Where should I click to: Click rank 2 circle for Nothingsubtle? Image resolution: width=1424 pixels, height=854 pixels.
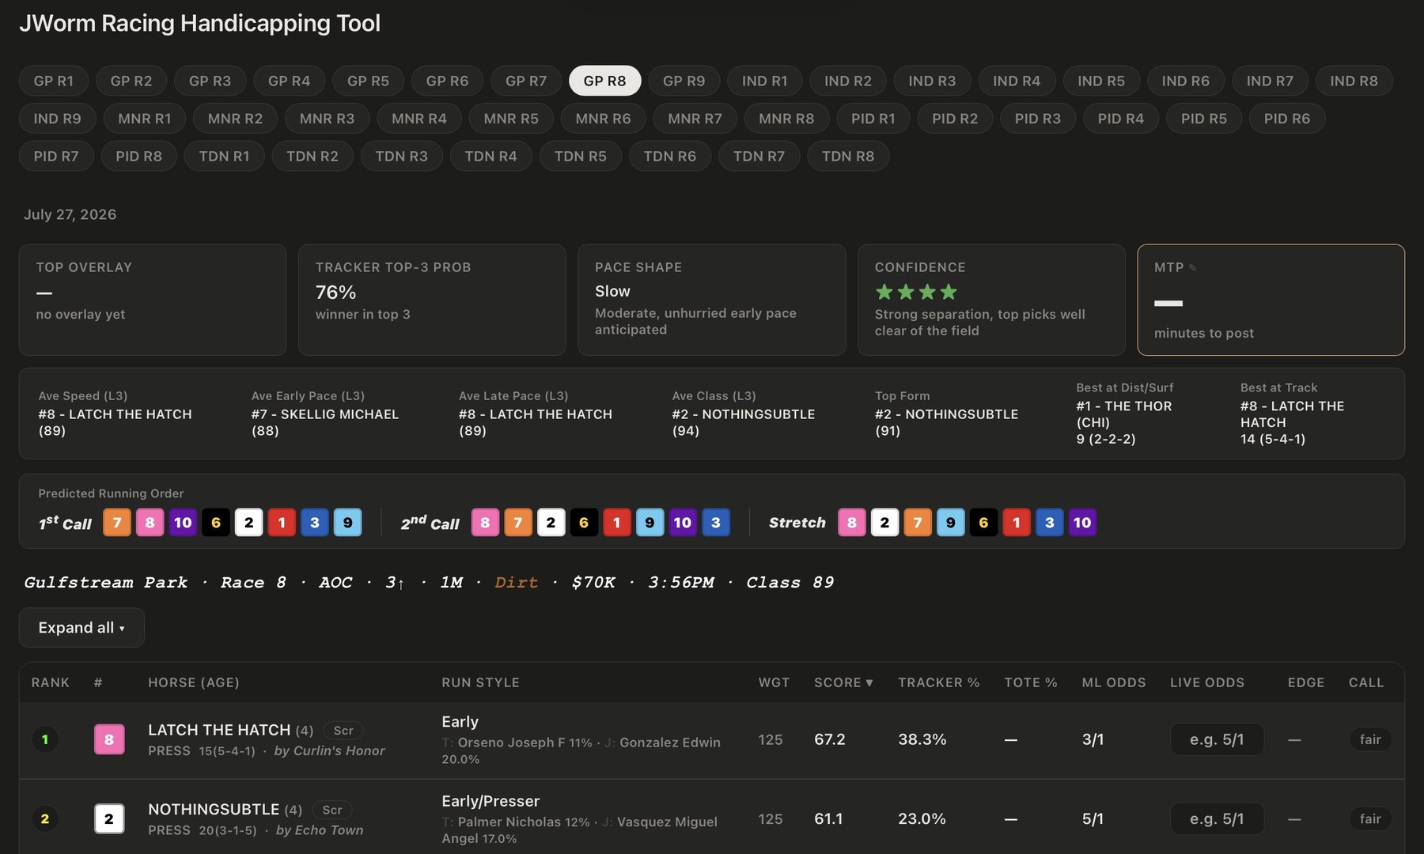pos(45,819)
